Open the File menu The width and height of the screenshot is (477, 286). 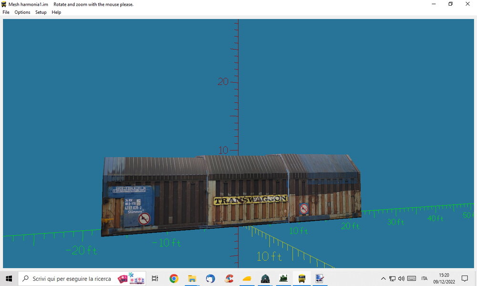[6, 12]
